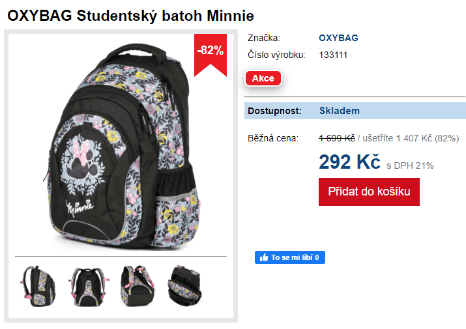The height and width of the screenshot is (329, 466).
Task: Open the OXYBAG brand link
Action: (338, 38)
